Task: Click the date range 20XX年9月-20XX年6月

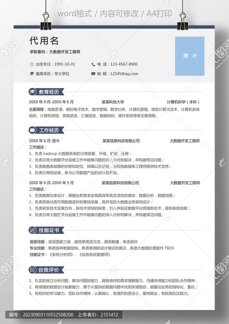Action: click(51, 102)
